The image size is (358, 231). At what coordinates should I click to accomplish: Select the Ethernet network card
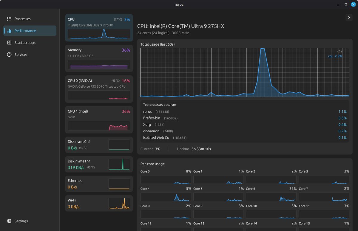[99, 184]
